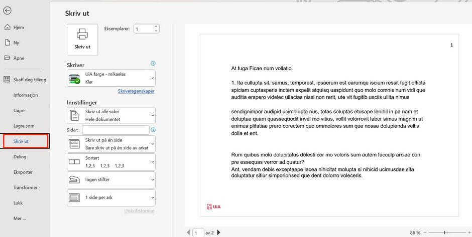Open the Transformer page
This screenshot has height=237, width=472.
[x=25, y=187]
